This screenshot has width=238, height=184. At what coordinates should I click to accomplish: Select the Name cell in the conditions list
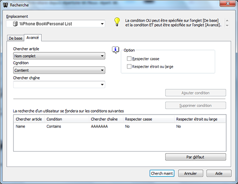[x=20, y=126]
